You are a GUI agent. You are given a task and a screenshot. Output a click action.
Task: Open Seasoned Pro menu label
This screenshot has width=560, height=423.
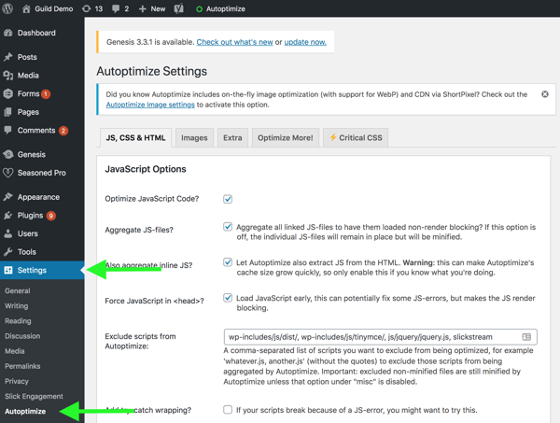[x=42, y=173]
